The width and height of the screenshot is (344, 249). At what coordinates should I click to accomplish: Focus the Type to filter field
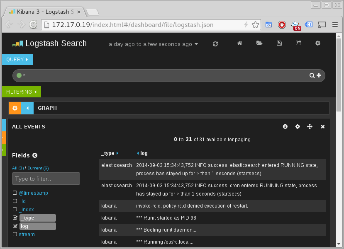(46, 179)
